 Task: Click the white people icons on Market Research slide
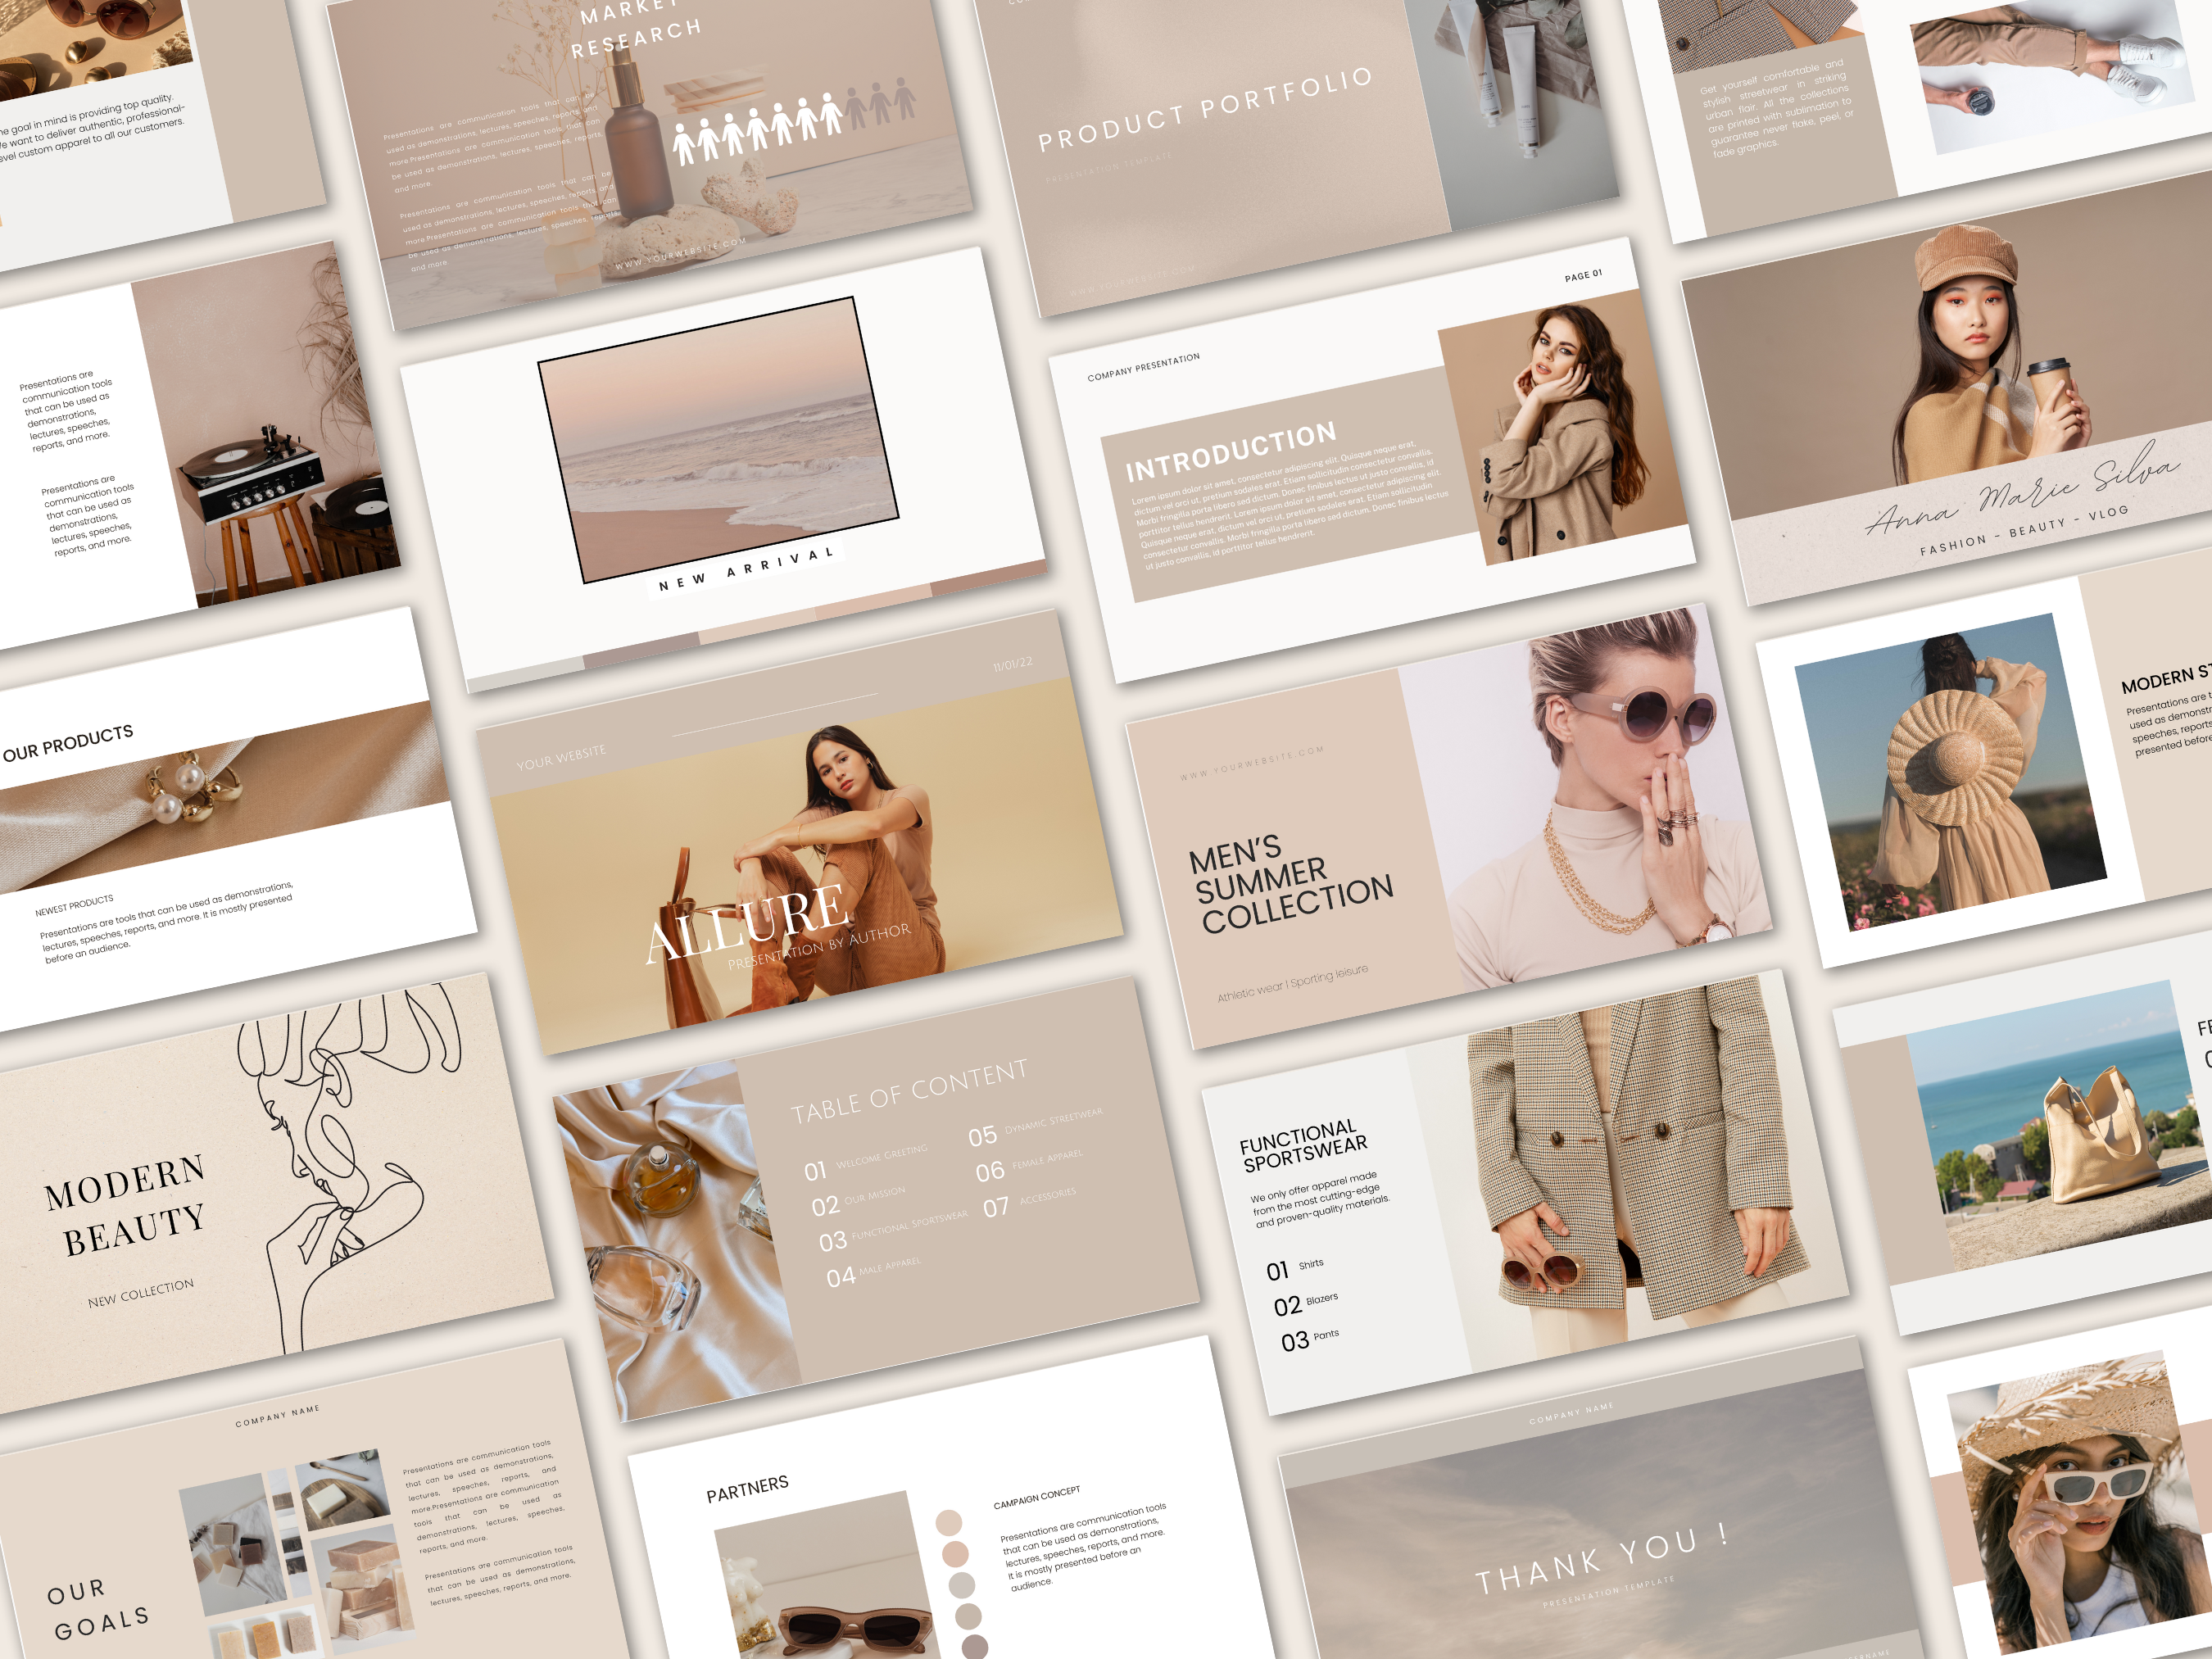[757, 131]
